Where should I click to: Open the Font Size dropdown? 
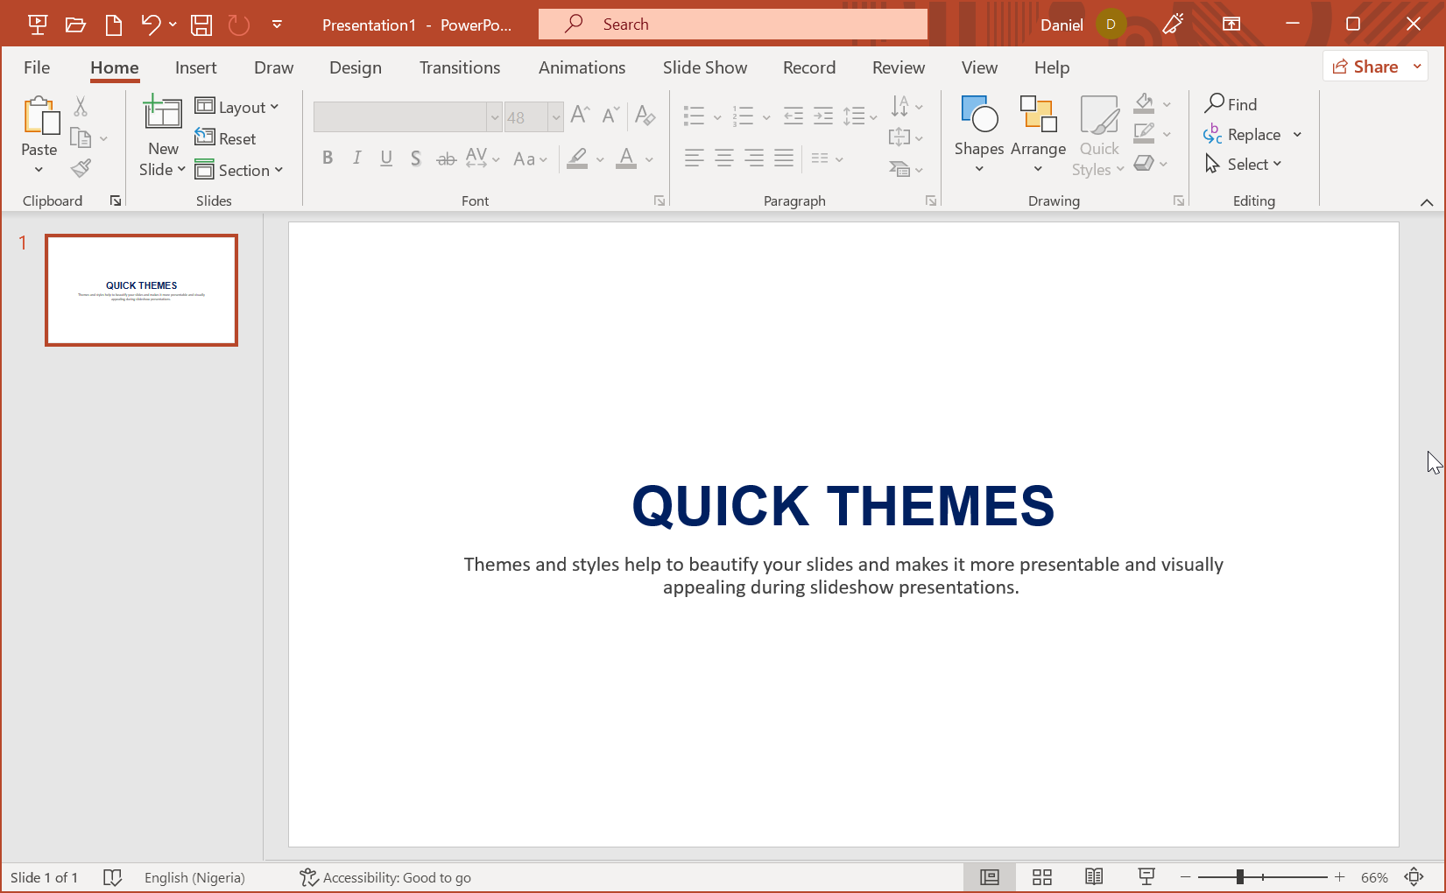(555, 116)
